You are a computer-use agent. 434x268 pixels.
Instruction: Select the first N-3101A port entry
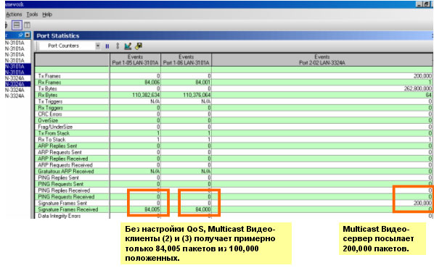[x=15, y=43]
